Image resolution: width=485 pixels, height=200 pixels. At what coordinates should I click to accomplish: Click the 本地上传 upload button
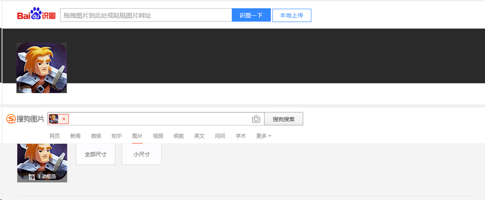point(292,15)
